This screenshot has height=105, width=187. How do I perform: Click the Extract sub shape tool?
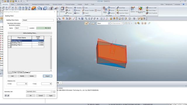click(111, 10)
